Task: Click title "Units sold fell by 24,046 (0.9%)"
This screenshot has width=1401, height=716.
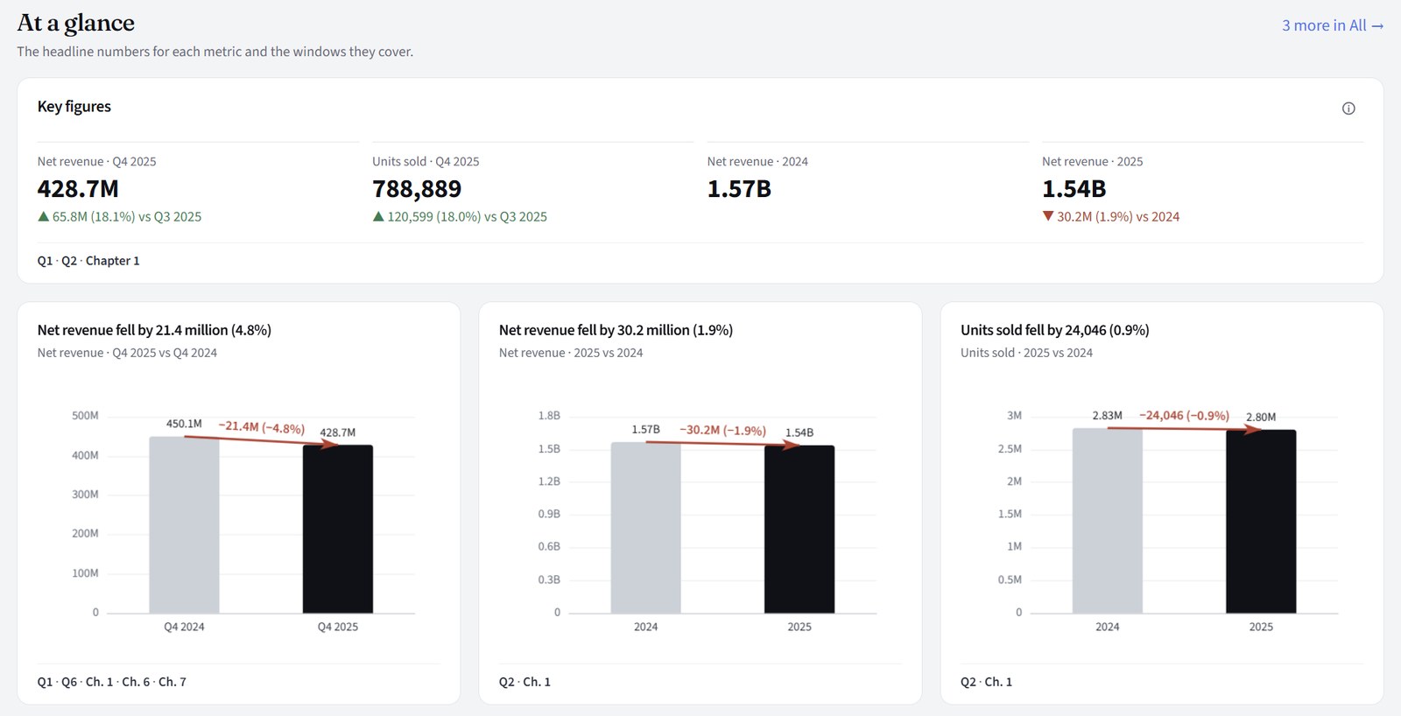Action: [1055, 330]
